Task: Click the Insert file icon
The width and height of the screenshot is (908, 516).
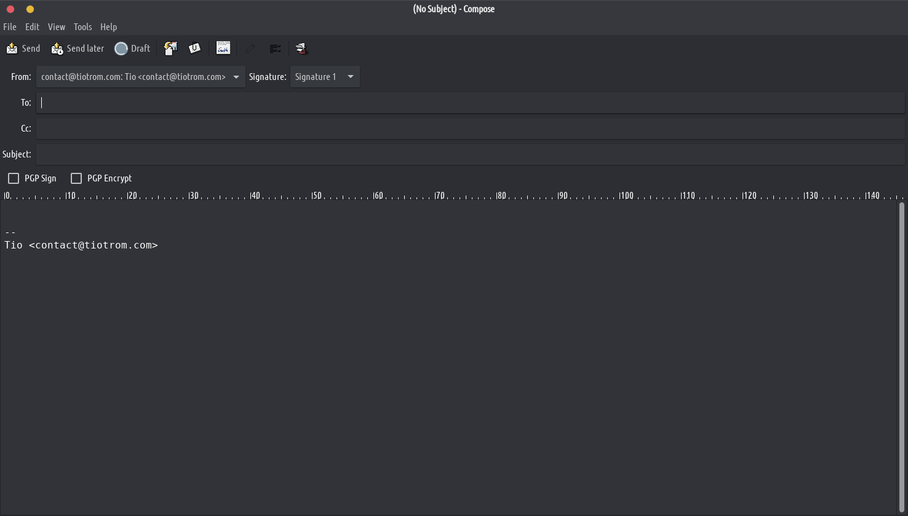Action: coord(170,49)
